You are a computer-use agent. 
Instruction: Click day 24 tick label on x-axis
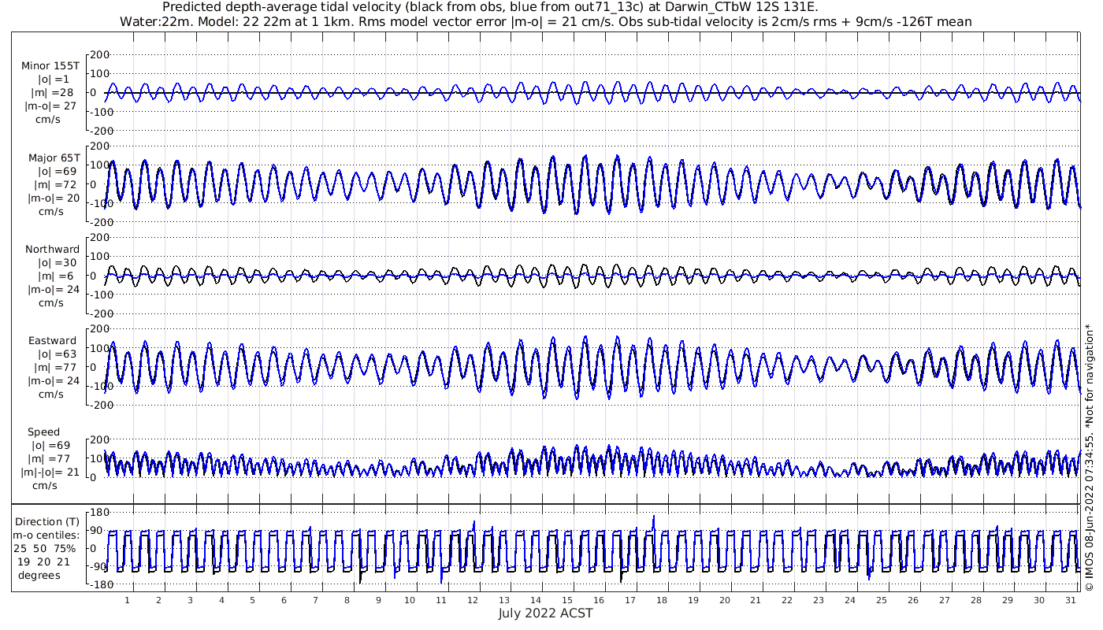pos(849,601)
